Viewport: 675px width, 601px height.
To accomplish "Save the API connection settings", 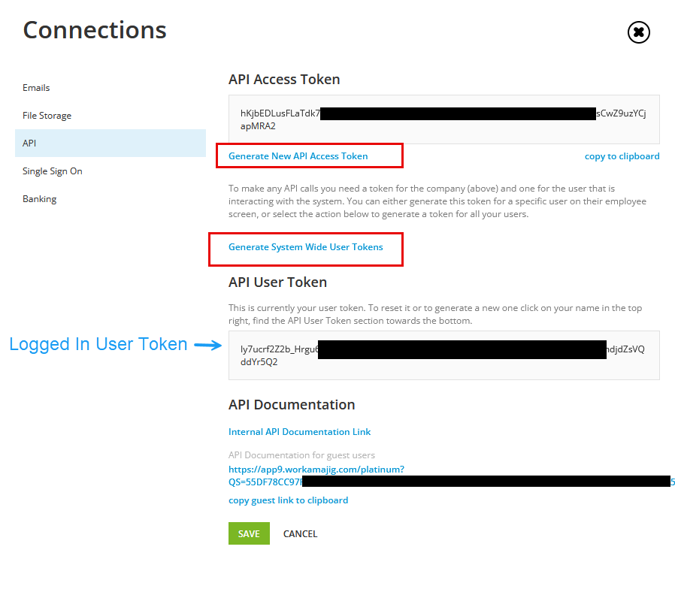I will [249, 533].
